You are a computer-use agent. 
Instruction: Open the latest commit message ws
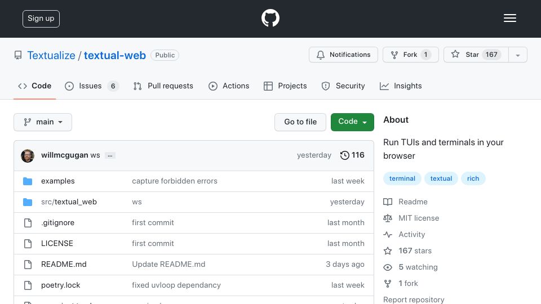(95, 155)
